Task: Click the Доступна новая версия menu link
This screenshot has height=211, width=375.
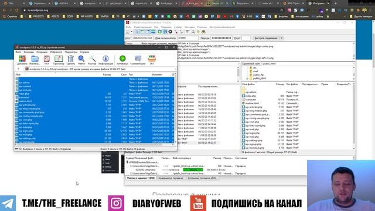Action: coord(222,28)
